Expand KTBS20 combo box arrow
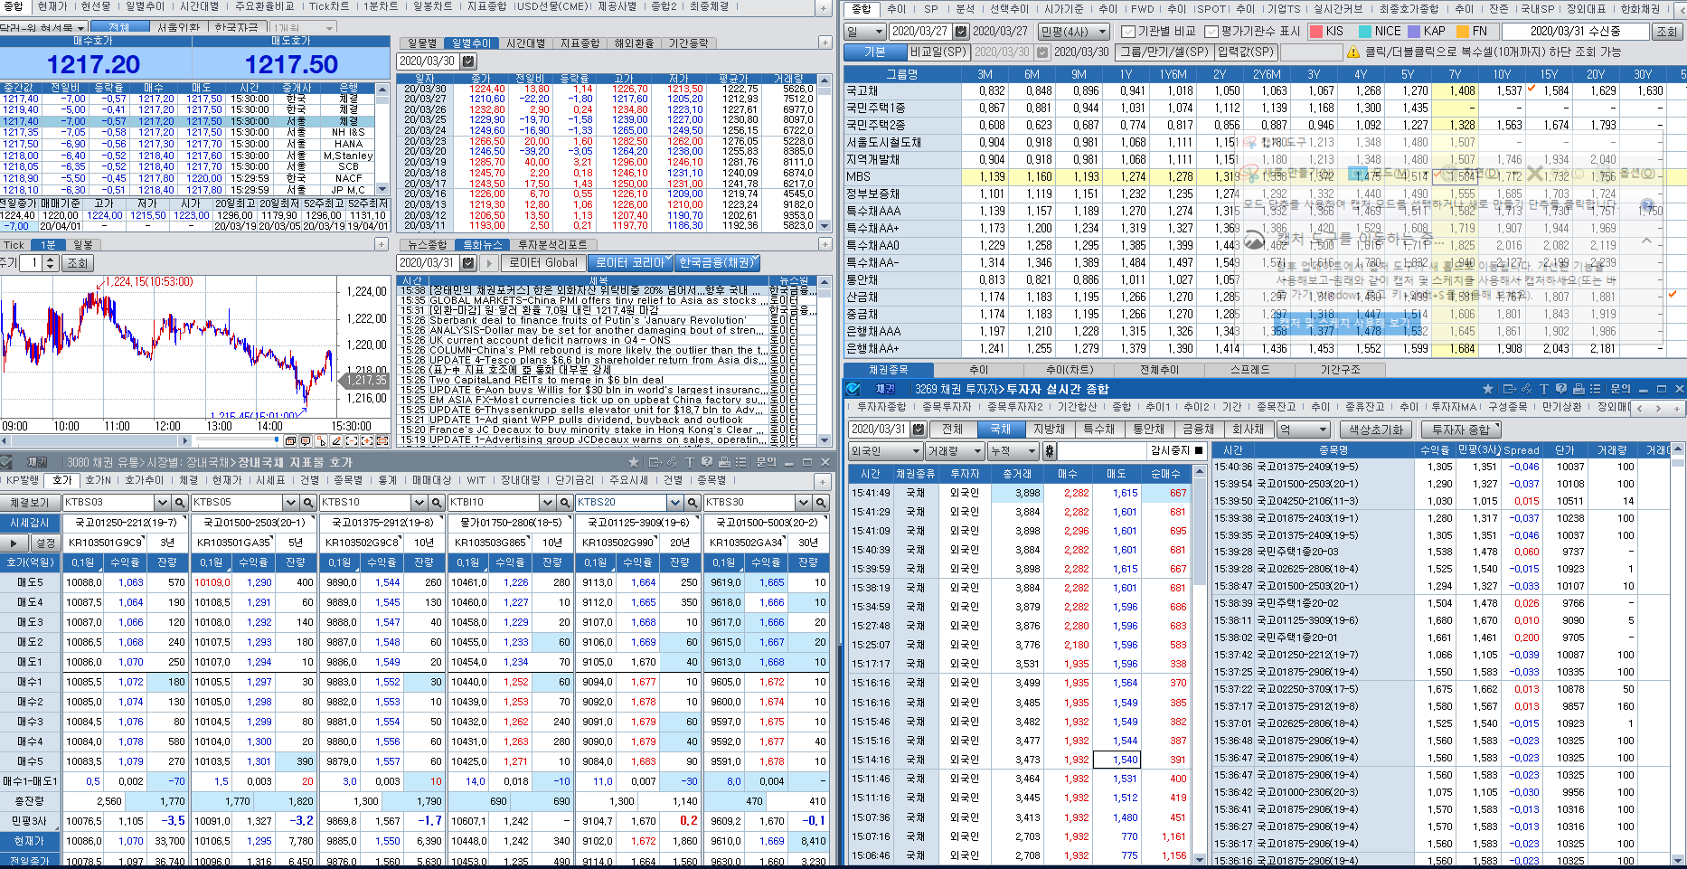This screenshot has height=869, width=1687. pos(675,503)
